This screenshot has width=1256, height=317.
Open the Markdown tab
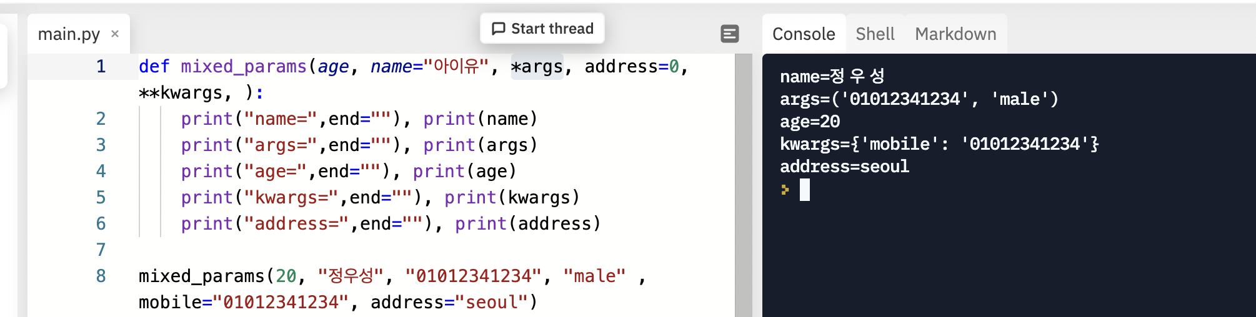955,34
